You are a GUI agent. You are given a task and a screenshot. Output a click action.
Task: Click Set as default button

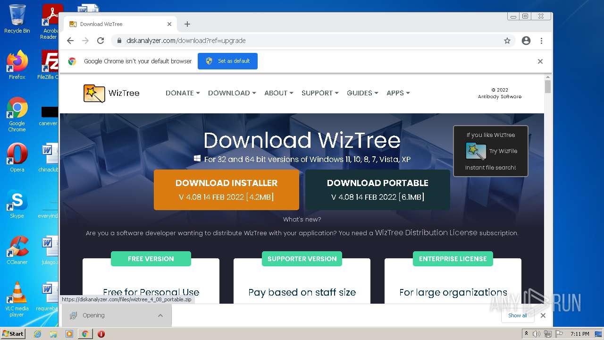227,61
